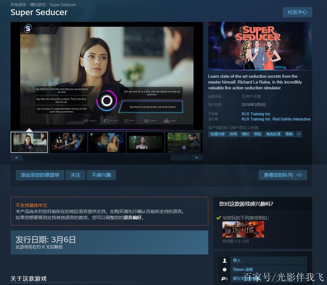Screen dimensions: 327x285
Task: Click the Steam achievements star icon
Action: pos(225,270)
